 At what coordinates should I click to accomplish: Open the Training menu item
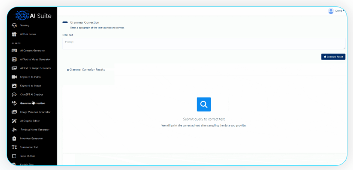pyautogui.click(x=25, y=25)
